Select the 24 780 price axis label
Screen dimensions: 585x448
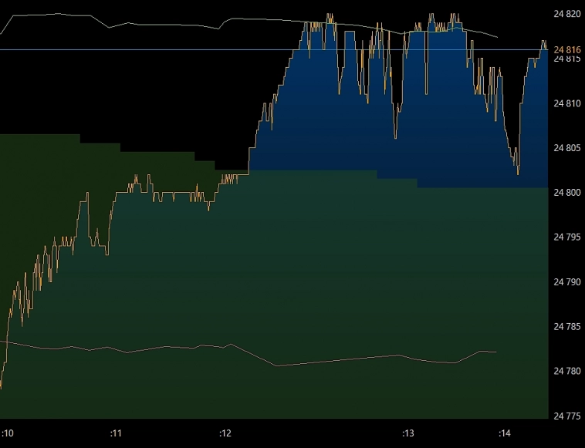[x=567, y=372]
